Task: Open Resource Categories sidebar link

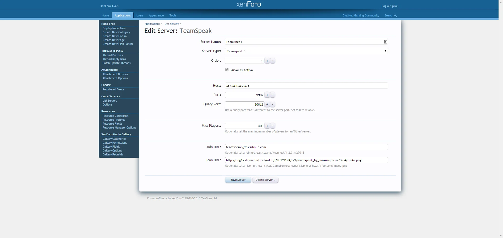Action: pos(116,116)
